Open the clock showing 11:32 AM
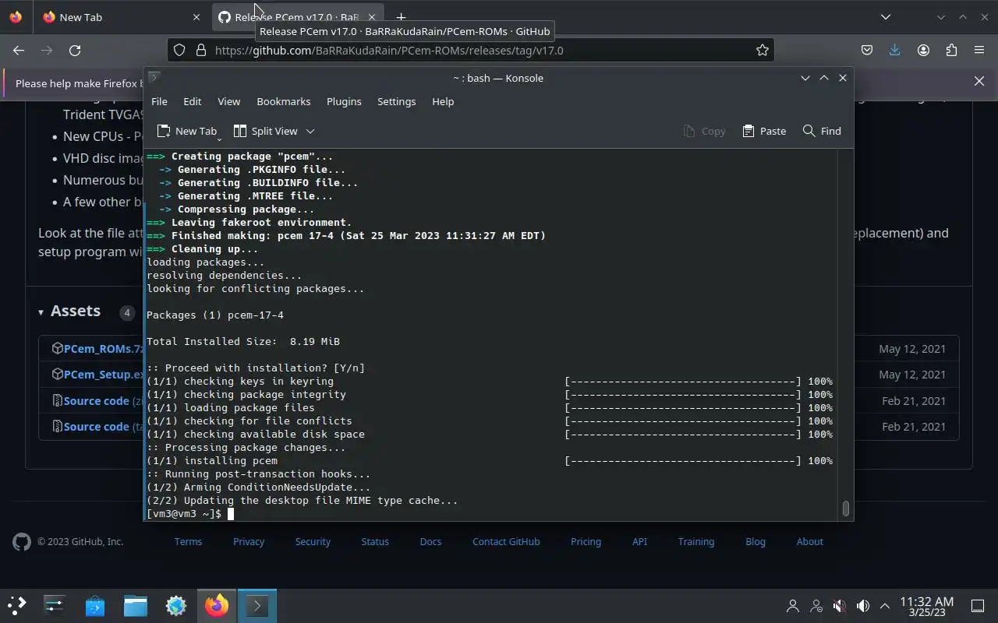 (926, 606)
